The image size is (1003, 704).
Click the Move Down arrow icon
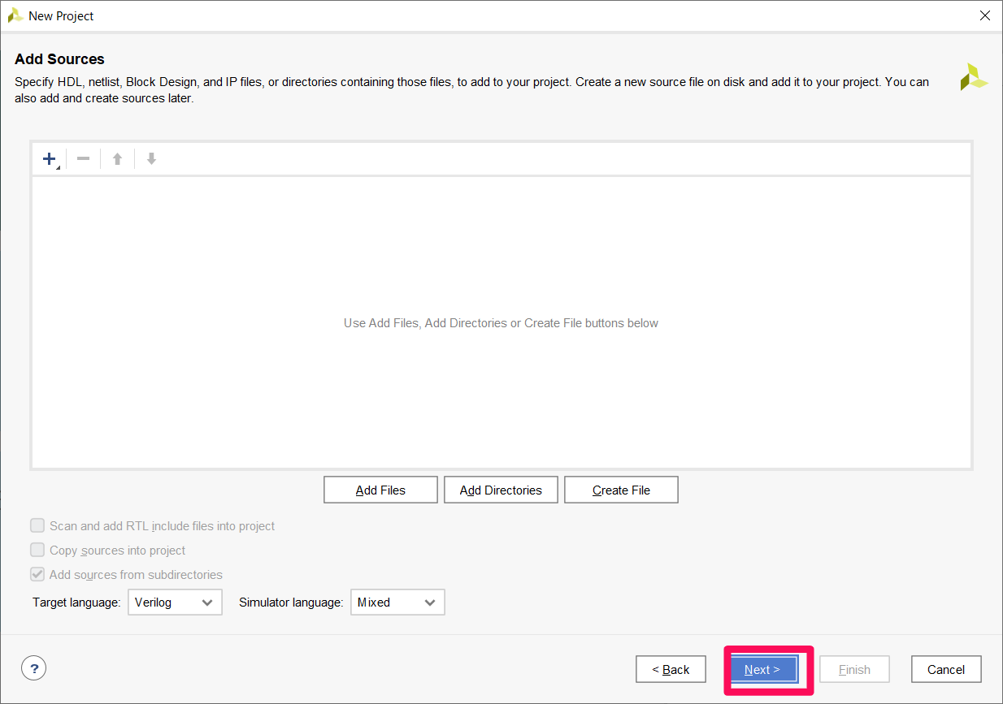click(x=151, y=159)
